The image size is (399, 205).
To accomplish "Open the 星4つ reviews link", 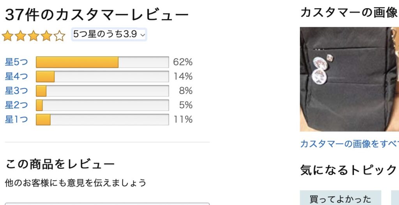I will coord(16,76).
